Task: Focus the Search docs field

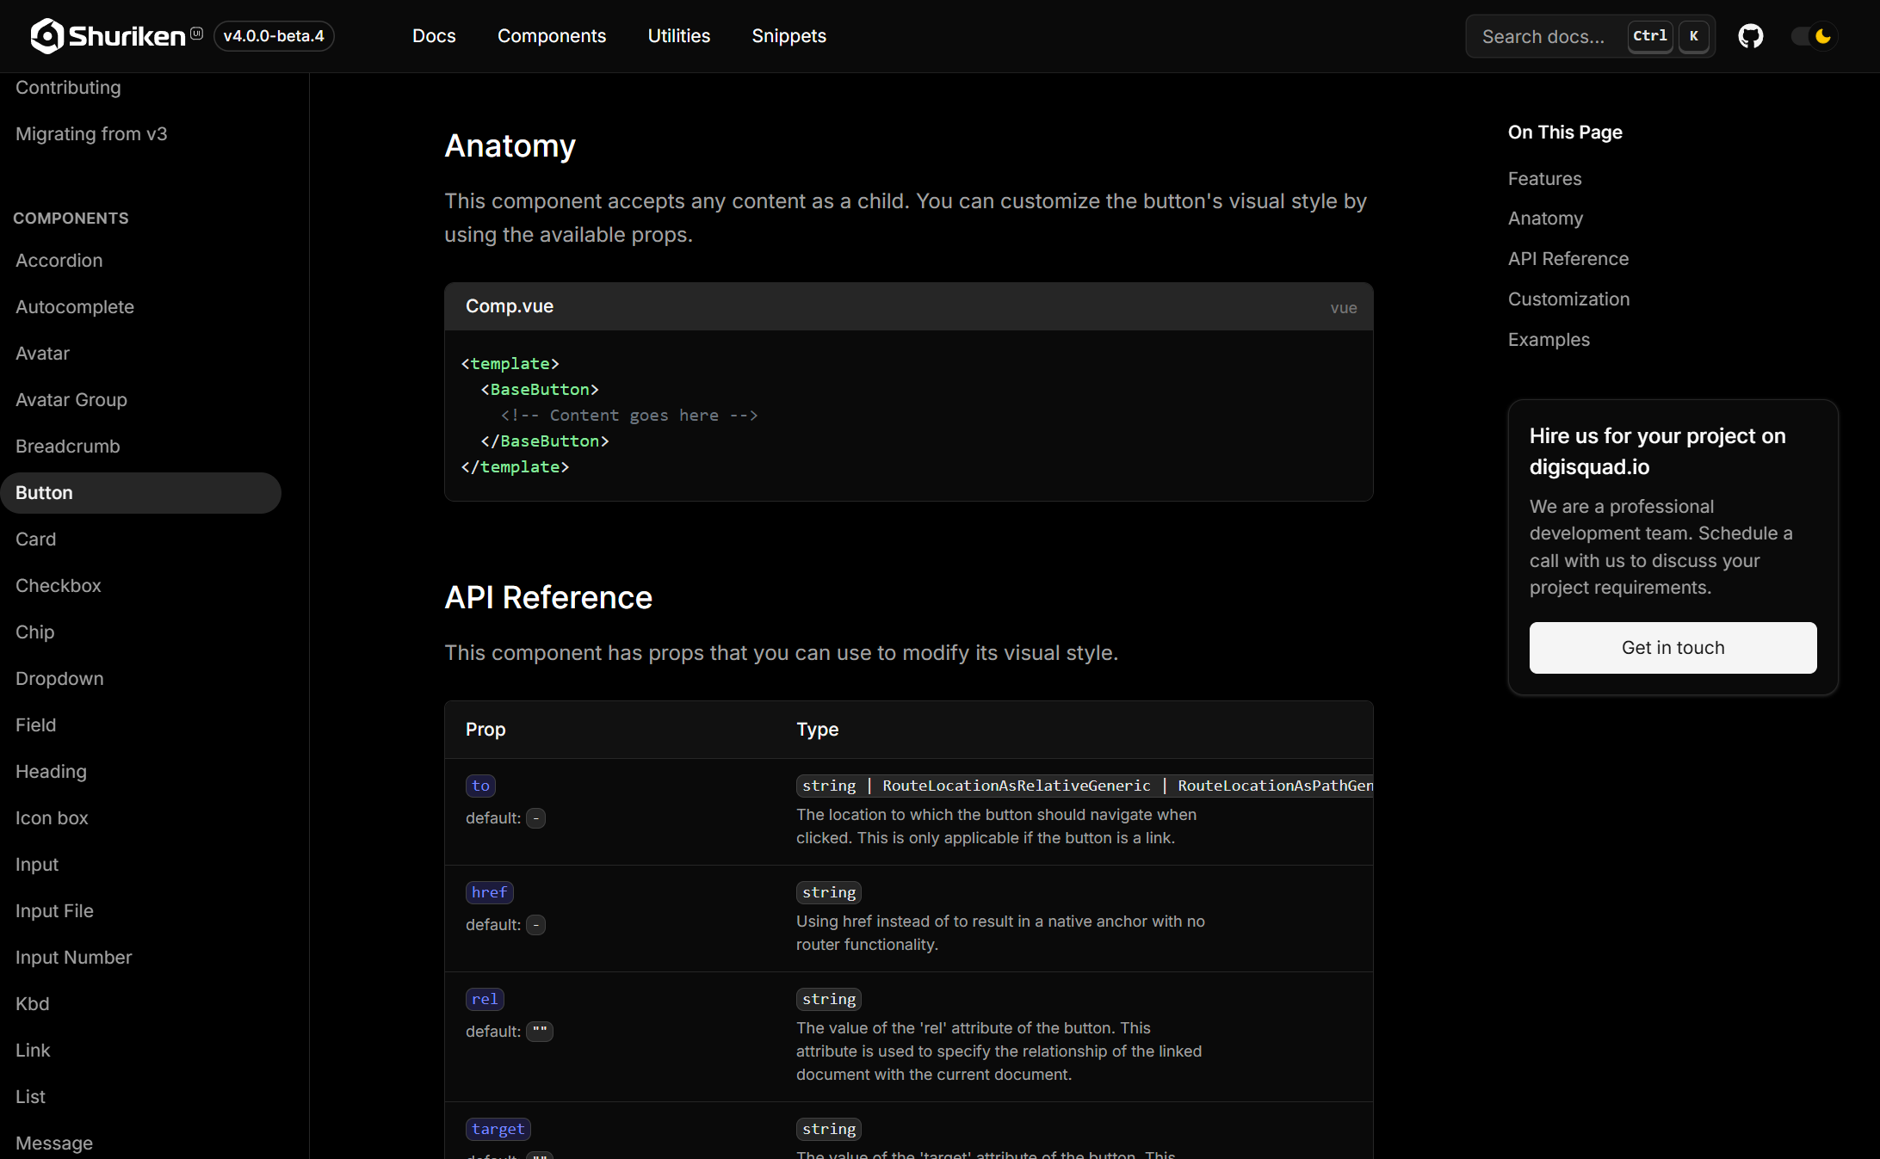Action: [x=1591, y=36]
